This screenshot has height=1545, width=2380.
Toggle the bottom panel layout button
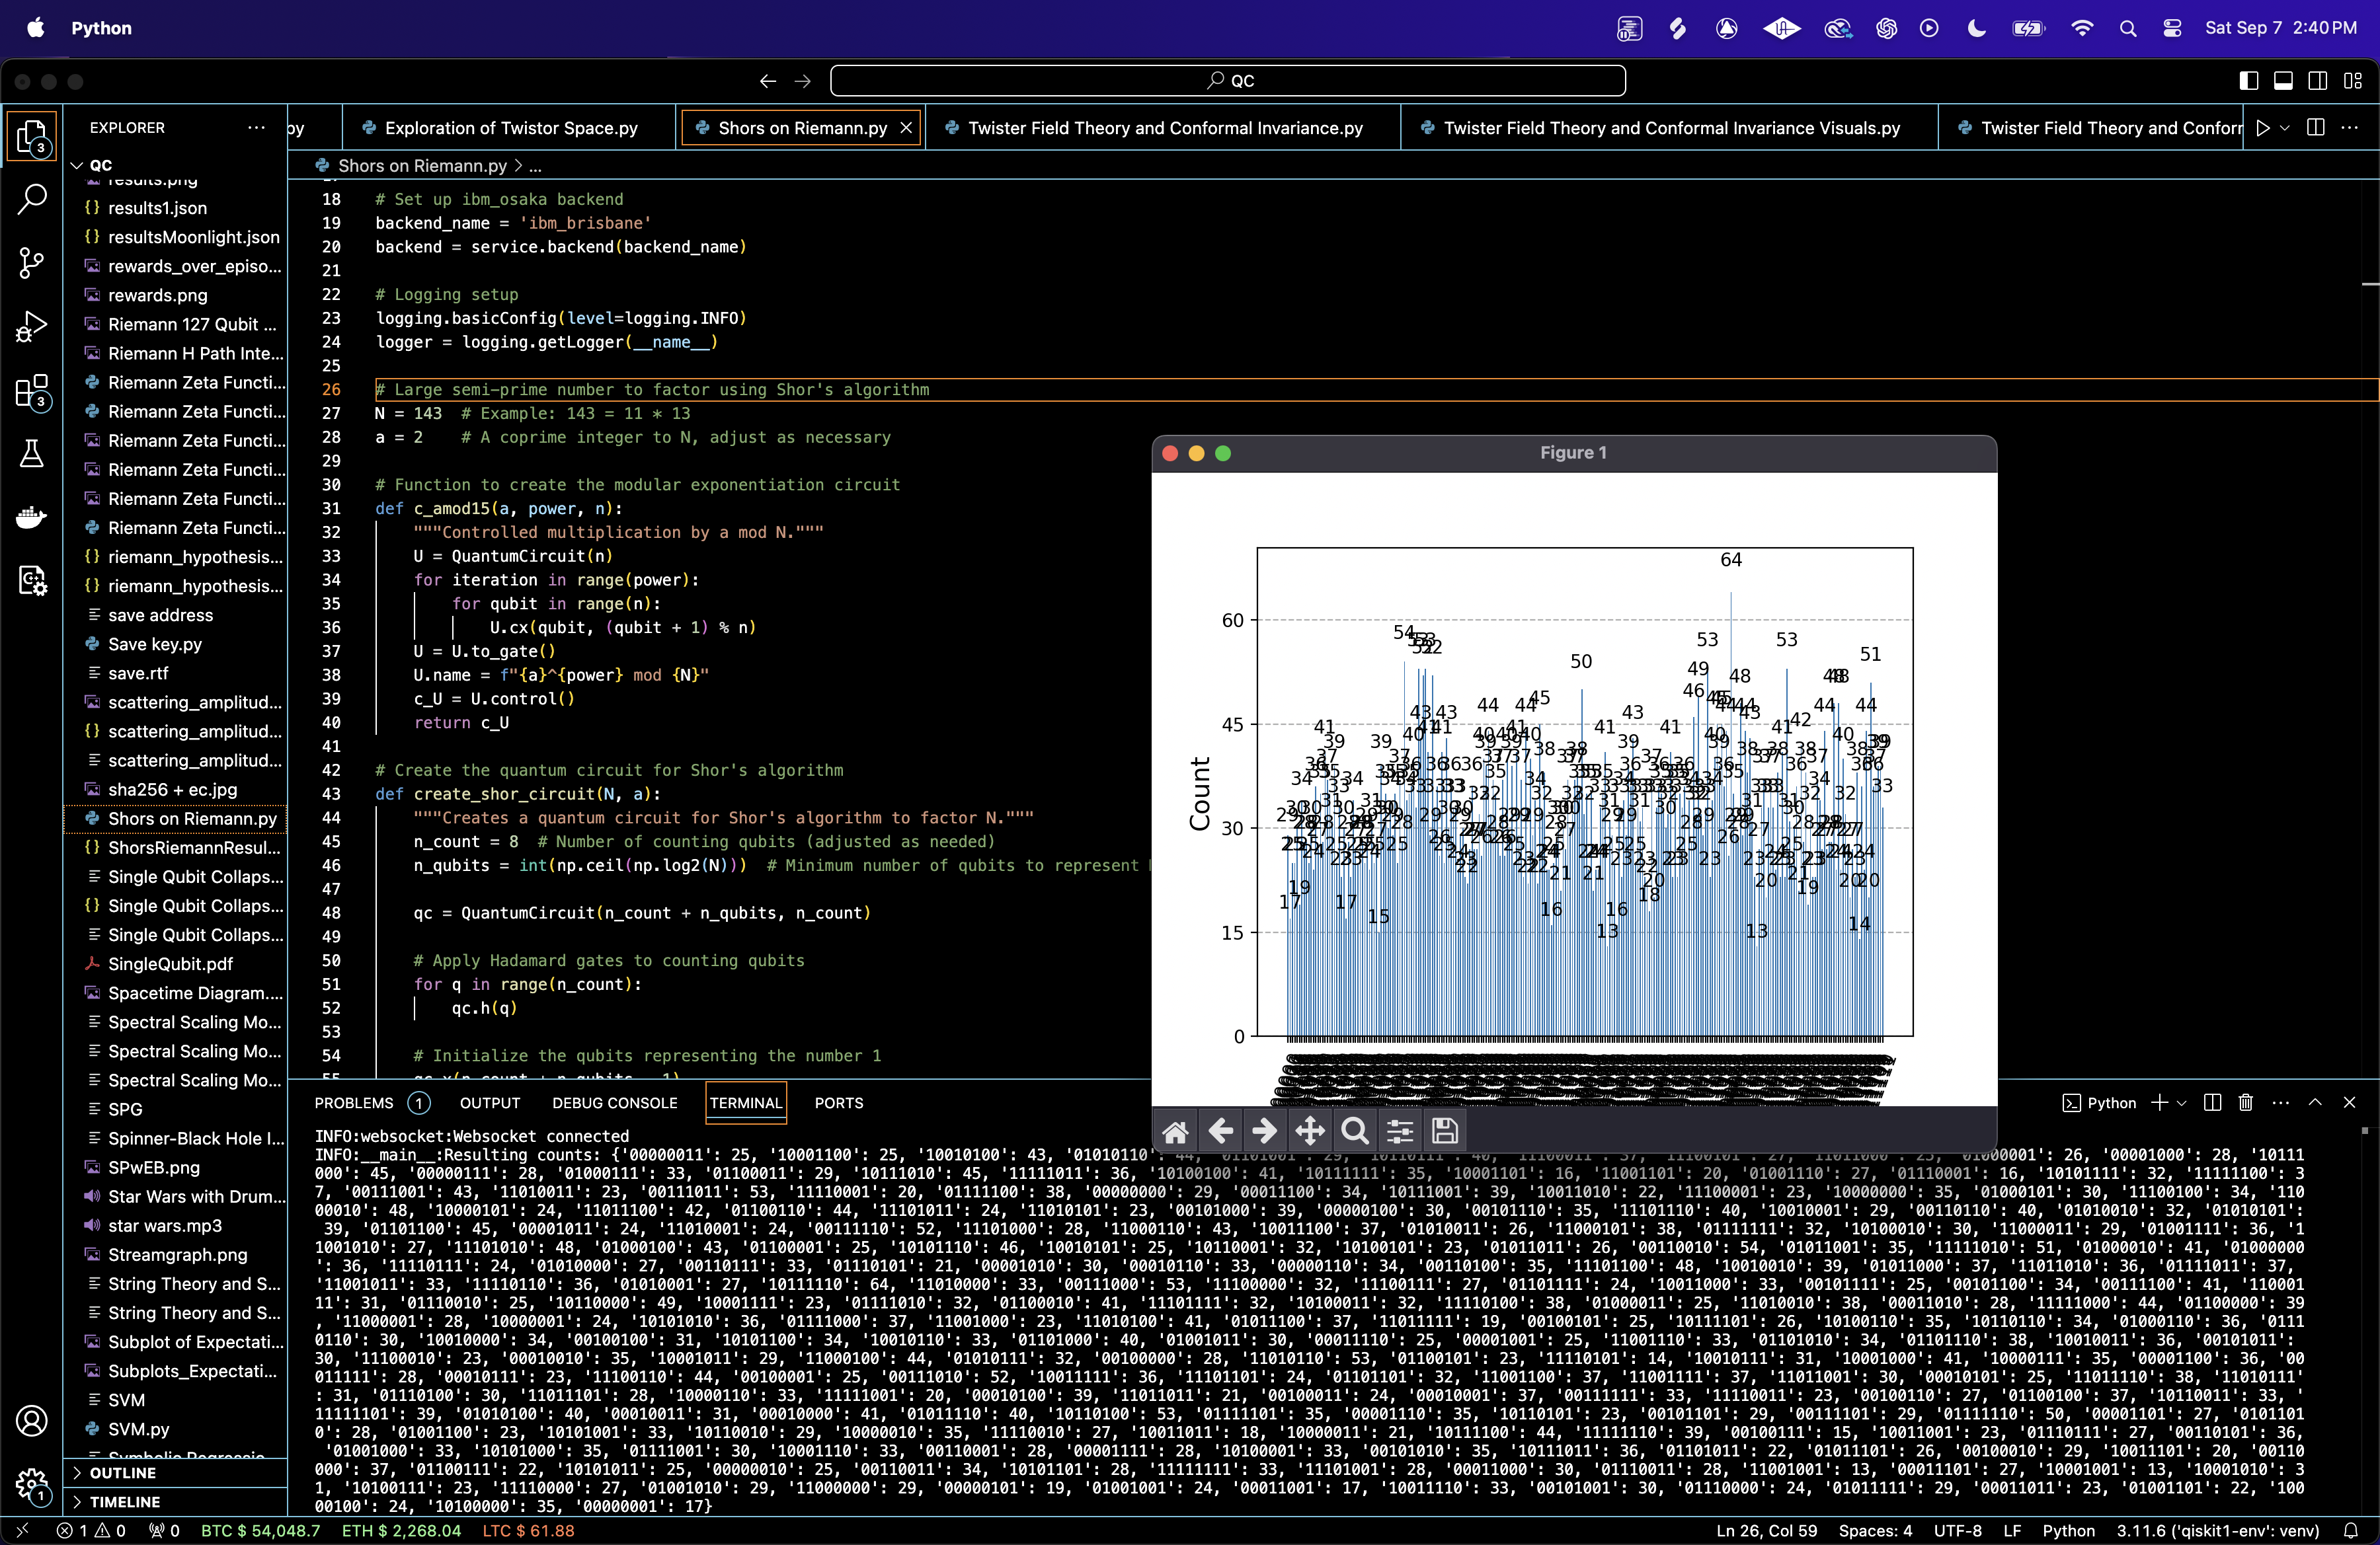tap(2283, 81)
